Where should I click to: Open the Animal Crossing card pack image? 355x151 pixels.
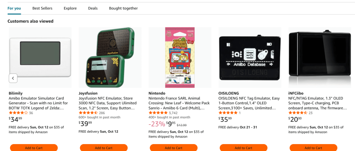tap(180, 57)
